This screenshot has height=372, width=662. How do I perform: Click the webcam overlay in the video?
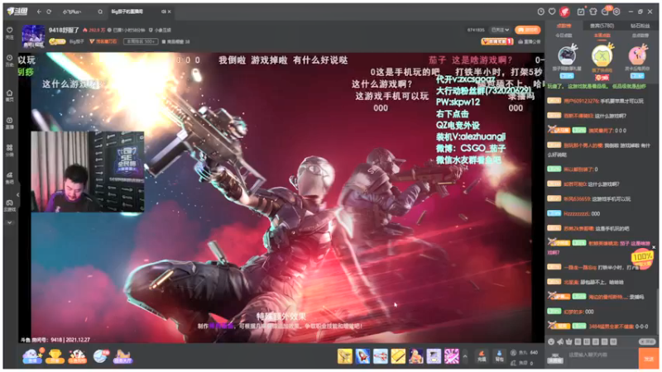[x=88, y=171]
